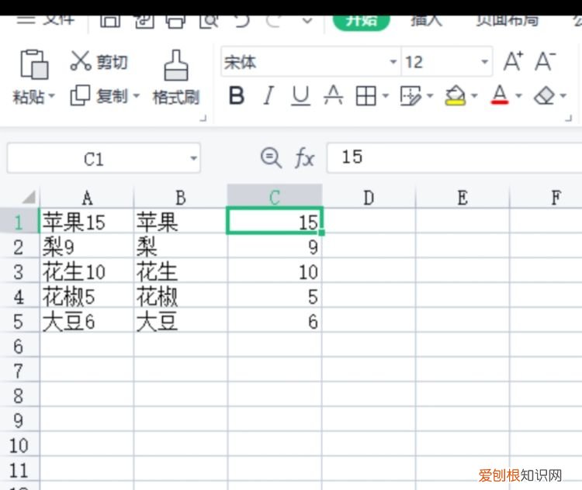Select column B header
The image size is (582, 490).
180,198
